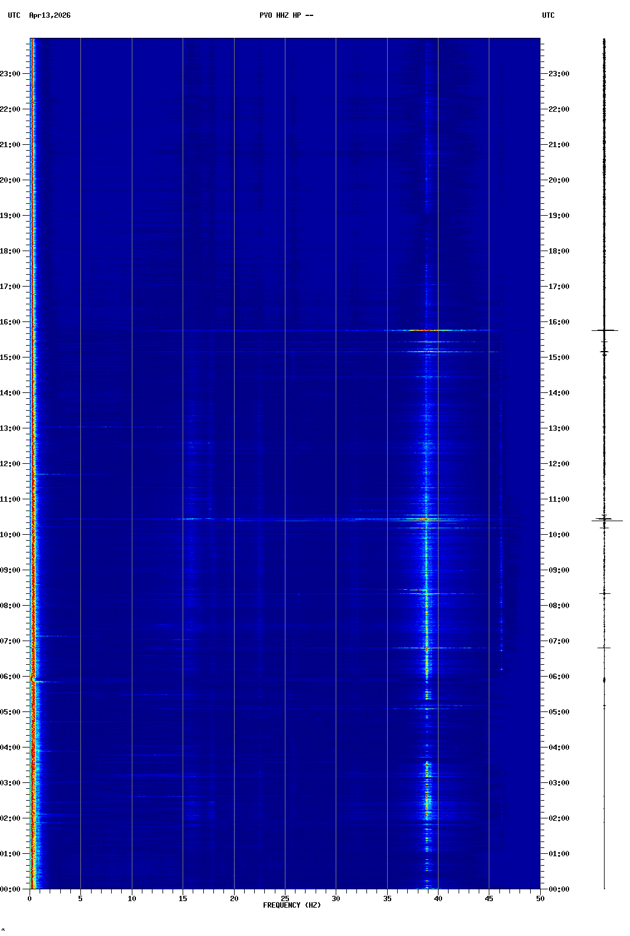Click the 25 tick label on frequency axis
The width and height of the screenshot is (630, 936).
click(285, 899)
